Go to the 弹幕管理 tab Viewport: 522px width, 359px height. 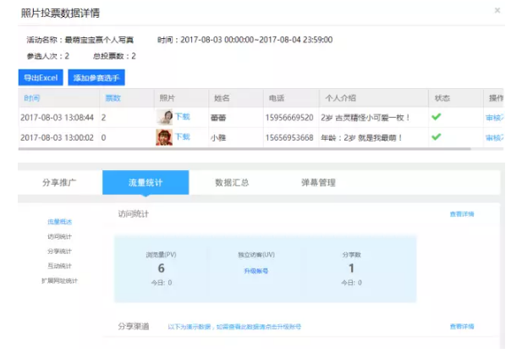(x=318, y=183)
